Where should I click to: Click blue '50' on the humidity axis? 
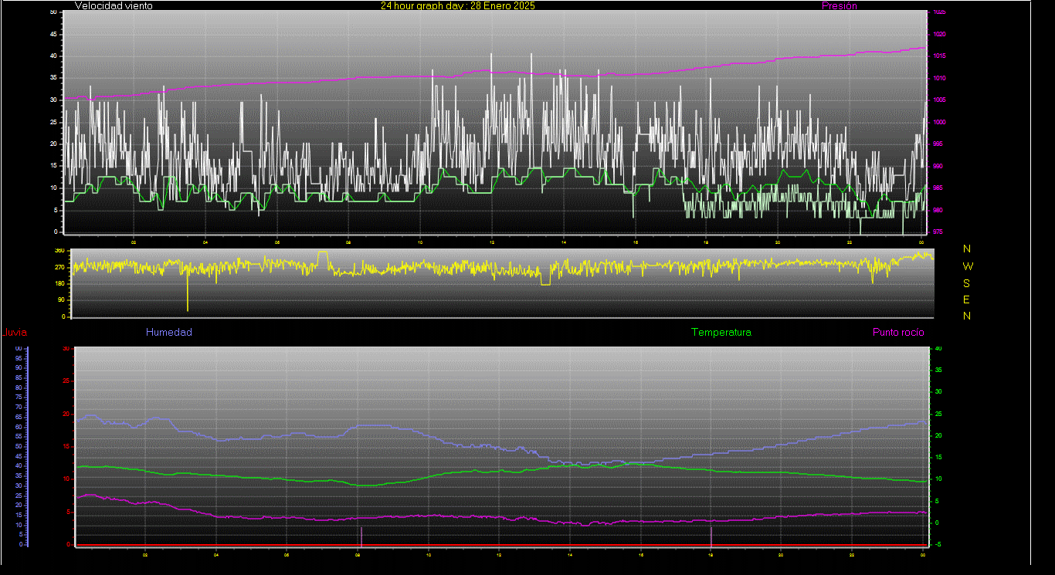[x=19, y=446]
